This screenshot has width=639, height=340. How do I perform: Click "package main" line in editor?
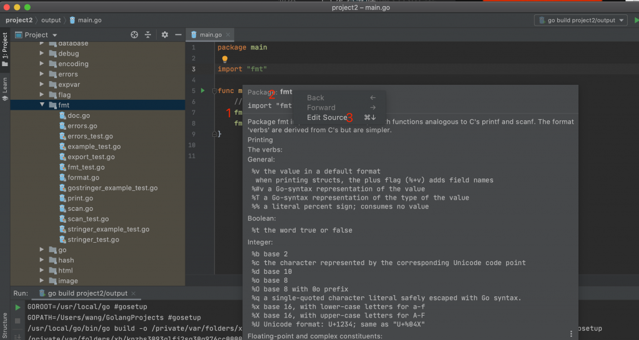click(242, 47)
